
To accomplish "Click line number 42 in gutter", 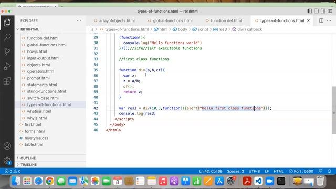I will 96,108.
